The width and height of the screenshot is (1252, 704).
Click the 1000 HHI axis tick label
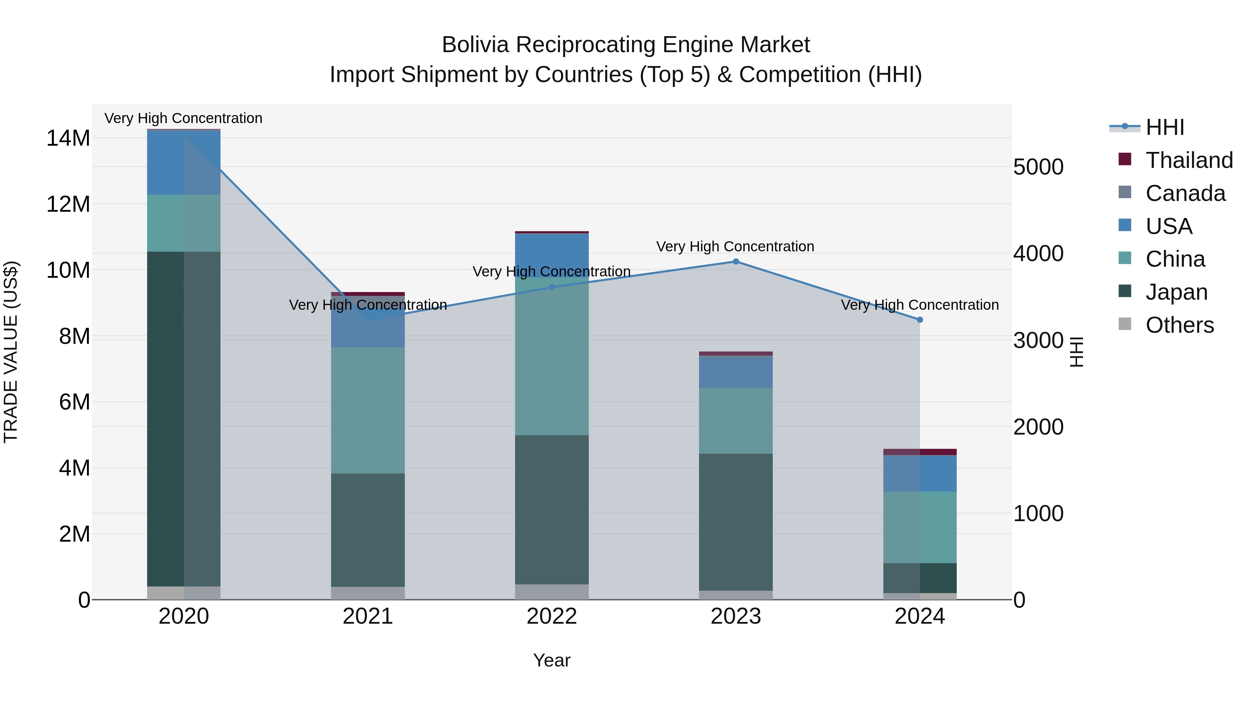coord(1038,513)
